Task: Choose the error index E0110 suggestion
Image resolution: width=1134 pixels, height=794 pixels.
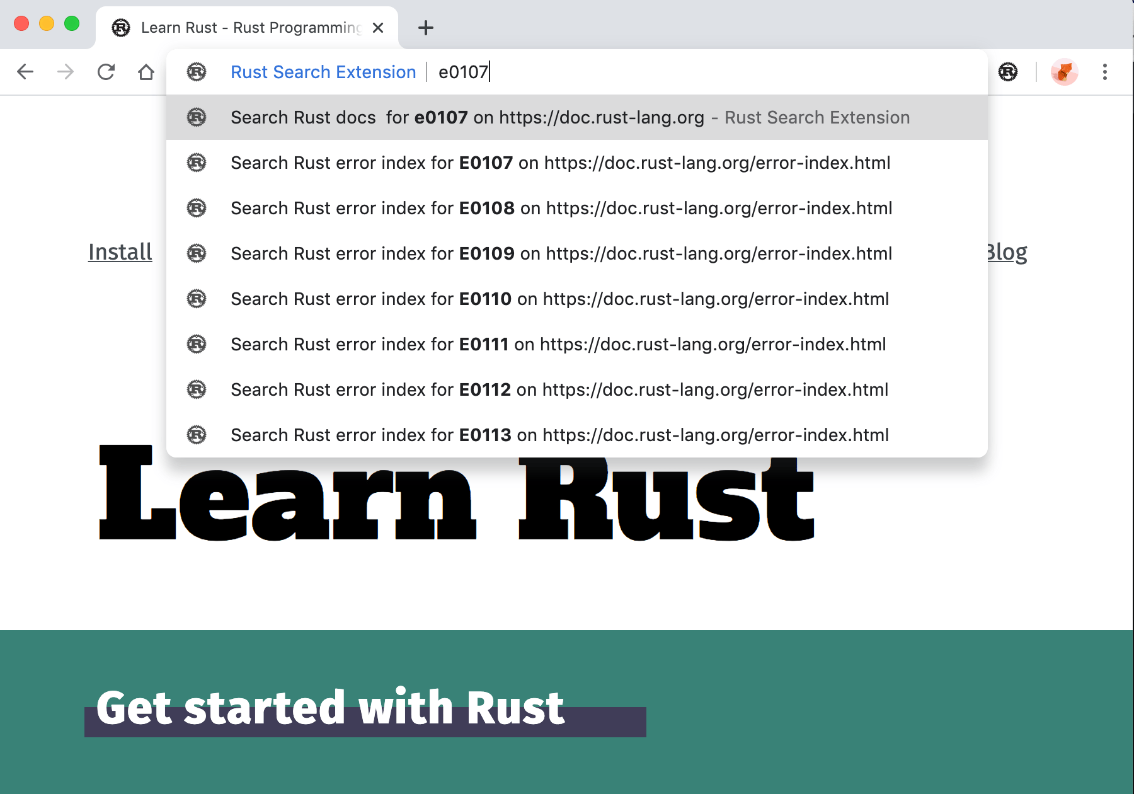Action: coord(577,299)
